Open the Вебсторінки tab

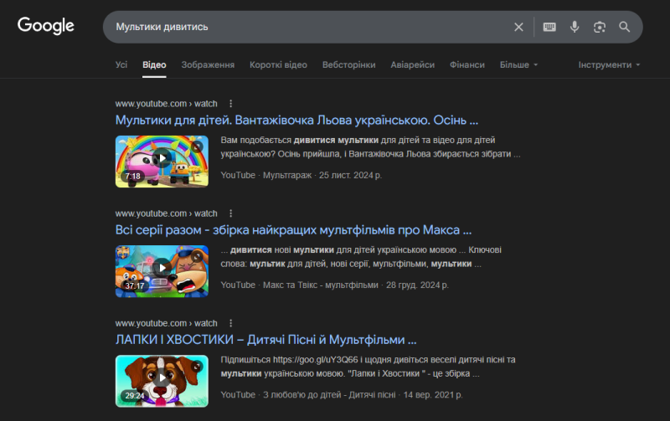pos(348,65)
